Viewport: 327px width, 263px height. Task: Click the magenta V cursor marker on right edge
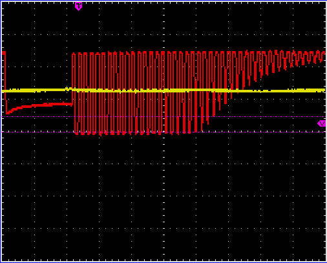[321, 123]
